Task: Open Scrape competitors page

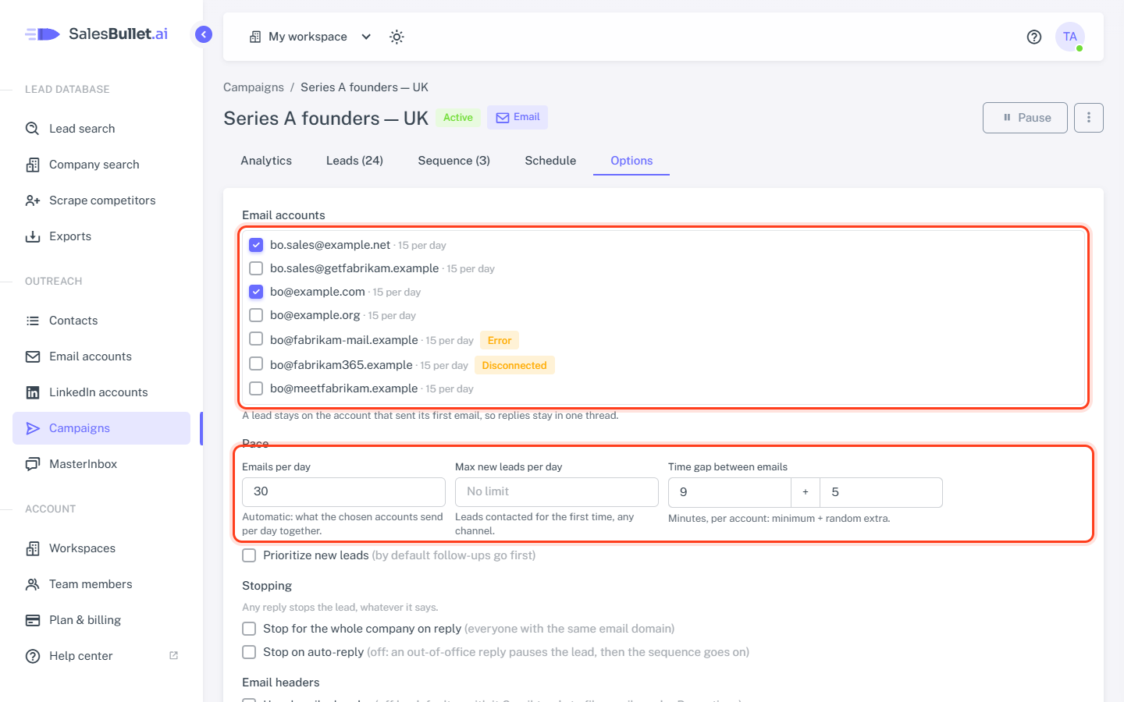Action: click(x=101, y=200)
